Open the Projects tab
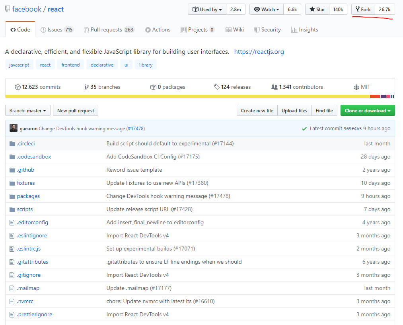 197,29
